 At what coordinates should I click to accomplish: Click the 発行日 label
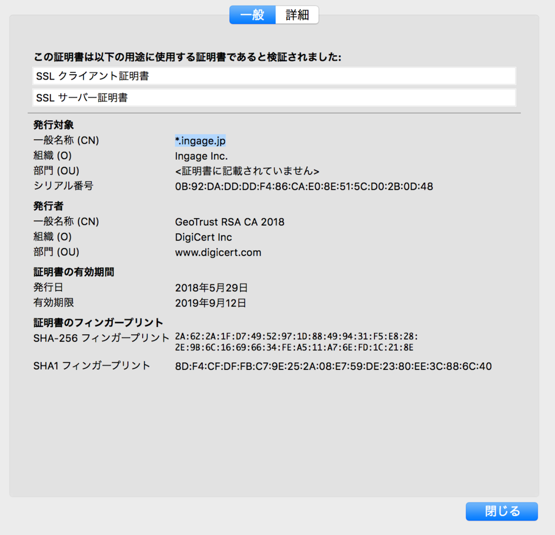[x=48, y=287]
